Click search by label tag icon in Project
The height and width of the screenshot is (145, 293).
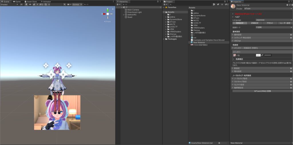[x=218, y=5]
